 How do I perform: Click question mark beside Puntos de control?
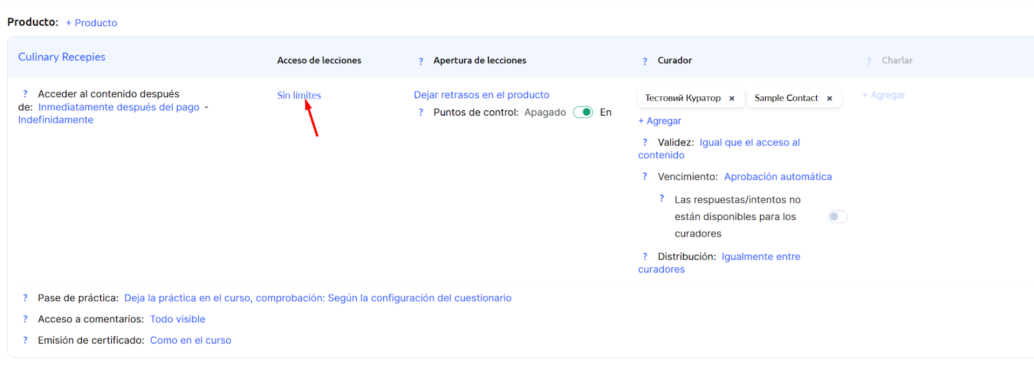click(x=421, y=112)
